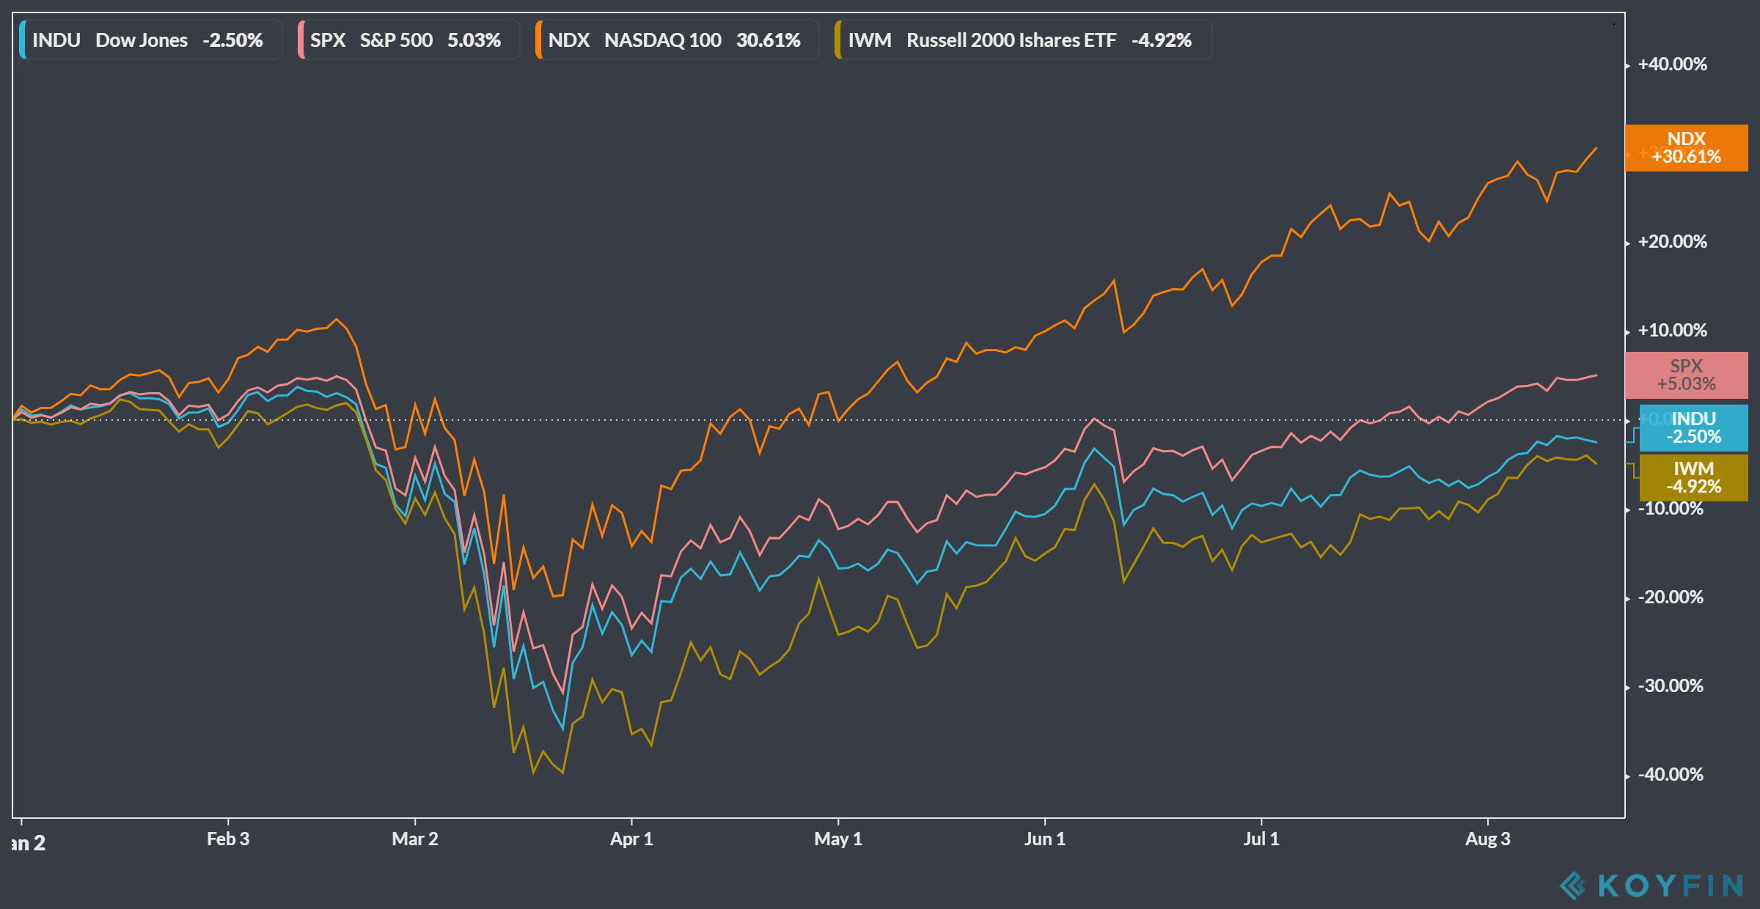Click the -2.50% value in INDU legend
Viewport: 1760px width, 909px height.
[x=232, y=40]
